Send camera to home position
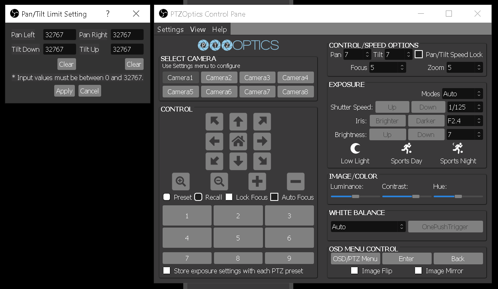Viewport: 498px width, 289px height. coord(238,141)
